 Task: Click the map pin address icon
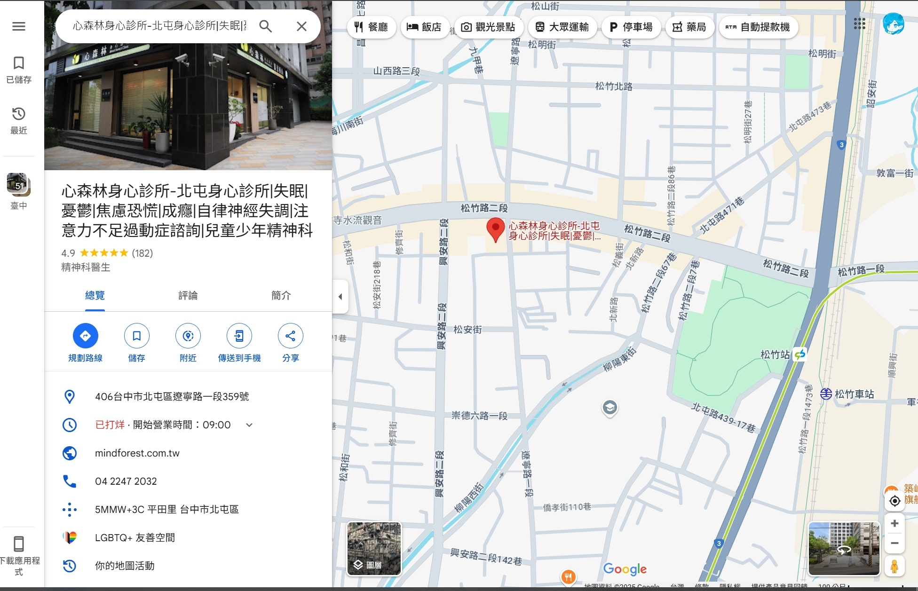coord(70,397)
